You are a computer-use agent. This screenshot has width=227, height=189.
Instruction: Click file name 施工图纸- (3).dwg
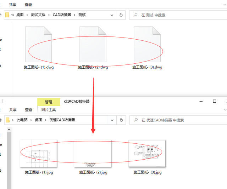pos(147,67)
